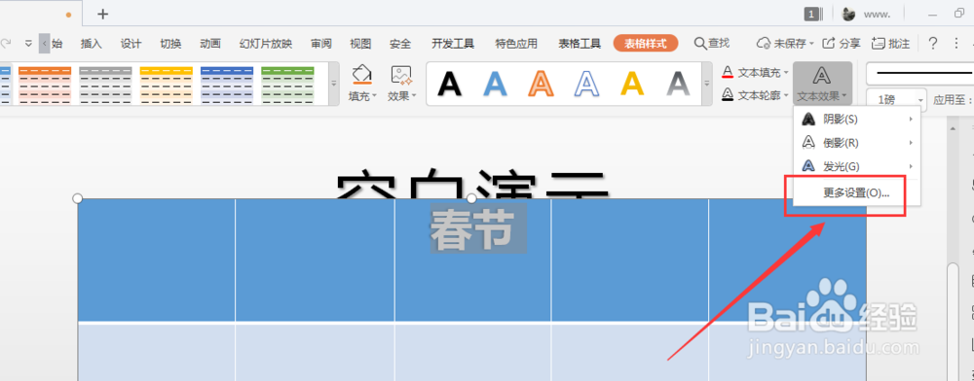Open the quick access customize dropdown arrow
974x381 pixels.
coord(28,44)
